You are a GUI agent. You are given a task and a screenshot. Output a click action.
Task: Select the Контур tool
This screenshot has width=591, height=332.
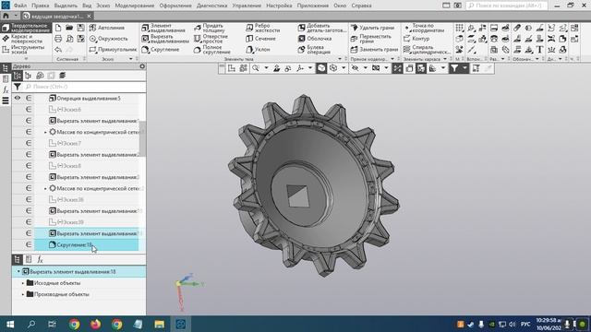pos(416,39)
